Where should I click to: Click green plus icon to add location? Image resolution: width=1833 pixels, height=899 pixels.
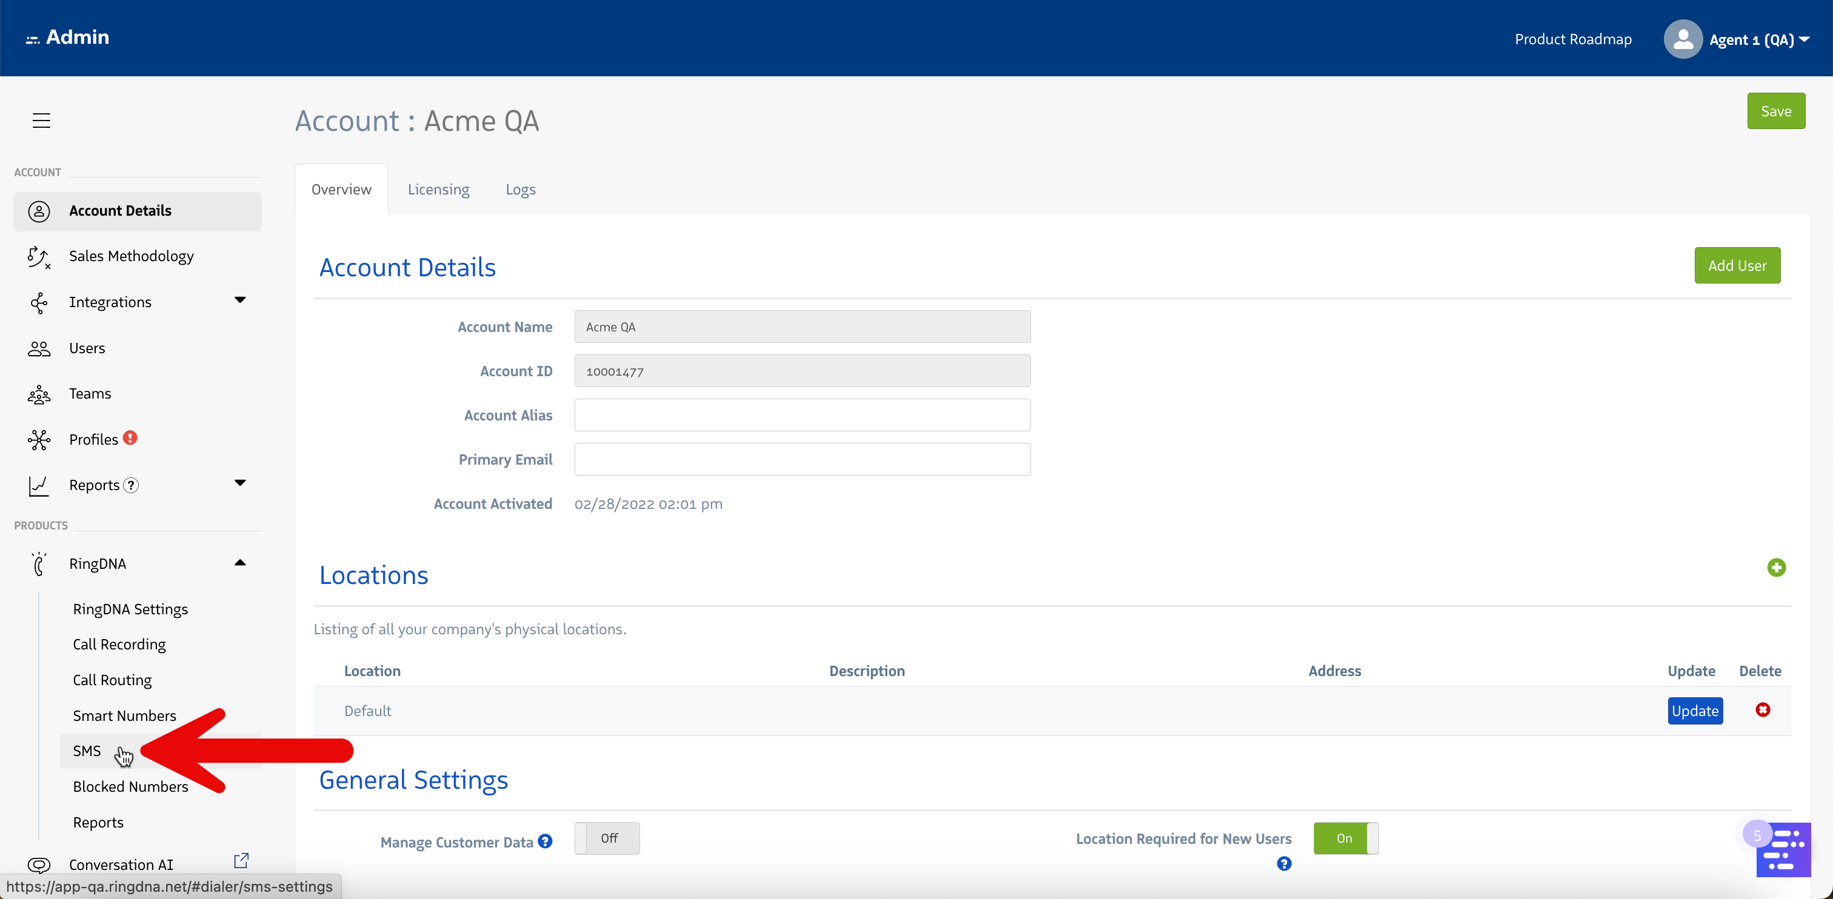(1776, 568)
